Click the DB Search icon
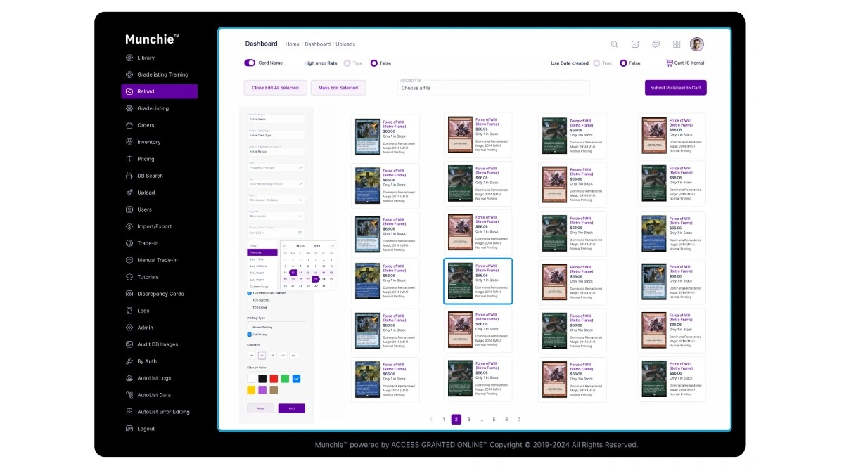The height and width of the screenshot is (473, 844). 129,176
